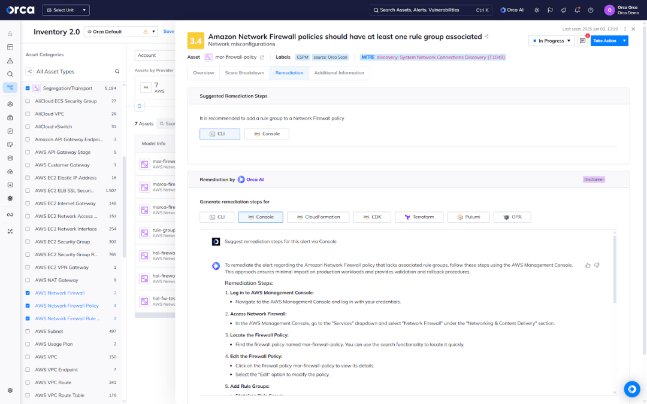Click the expand/collapse arrows under AWS provider
Viewport: 647px width, 404px height.
[x=140, y=106]
